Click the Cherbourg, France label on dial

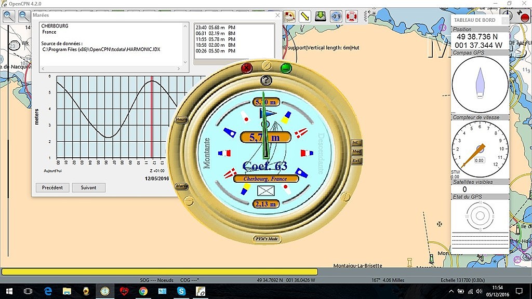point(265,179)
